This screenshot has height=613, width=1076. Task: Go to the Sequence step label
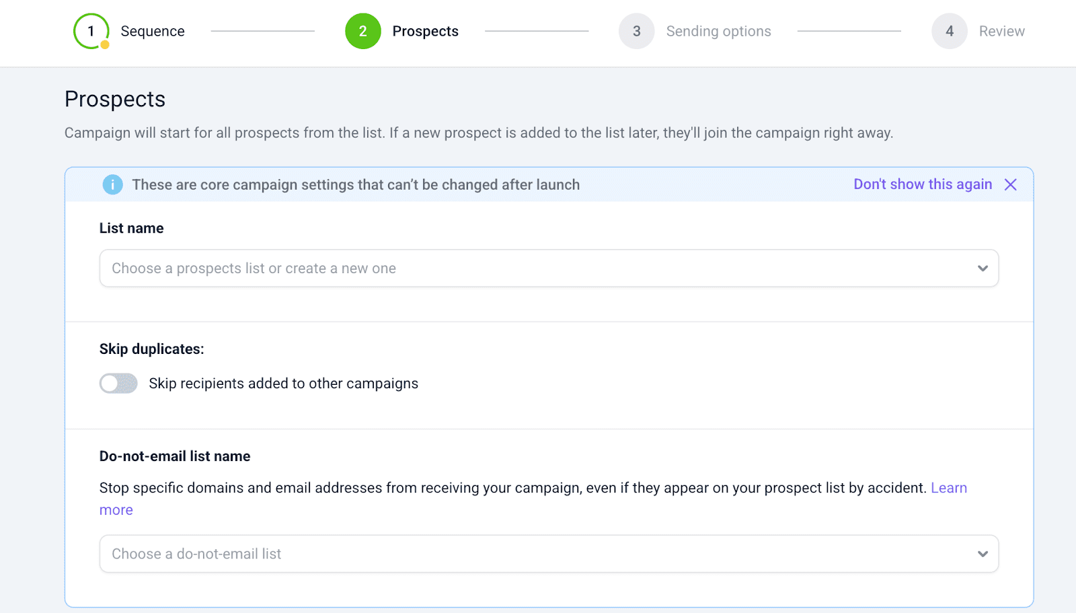[x=153, y=32]
